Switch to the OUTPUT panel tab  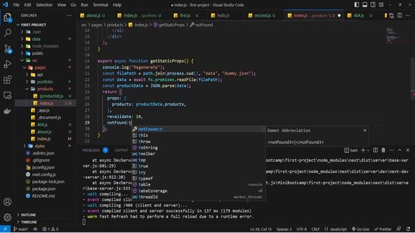click(121, 150)
